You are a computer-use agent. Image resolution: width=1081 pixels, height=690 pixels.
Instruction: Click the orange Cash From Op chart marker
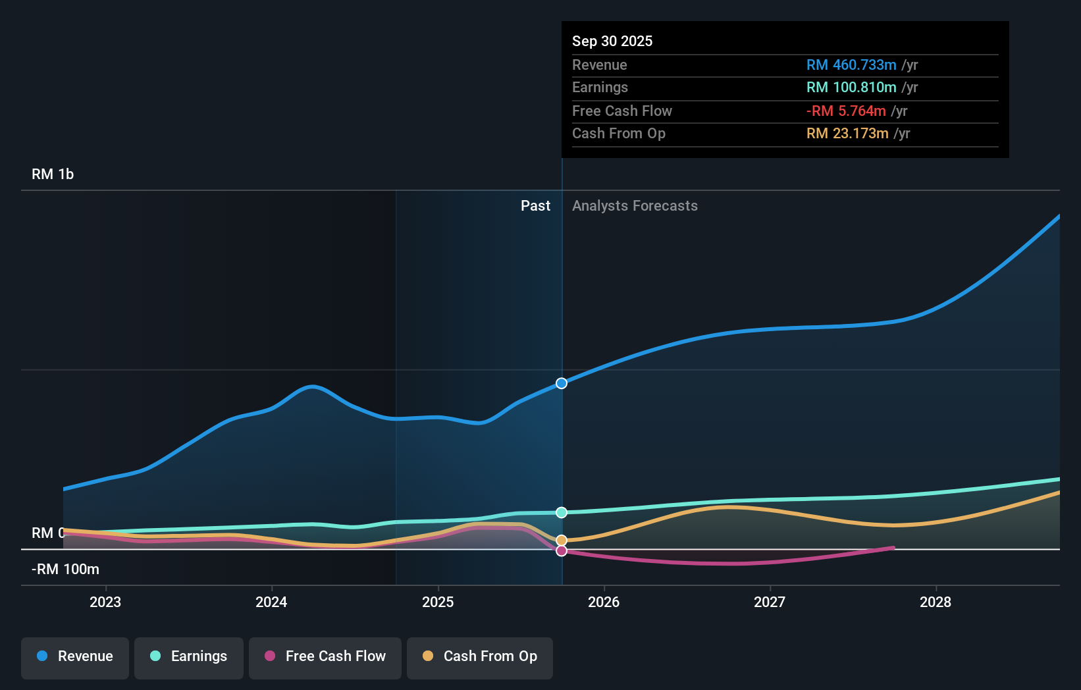pos(561,541)
